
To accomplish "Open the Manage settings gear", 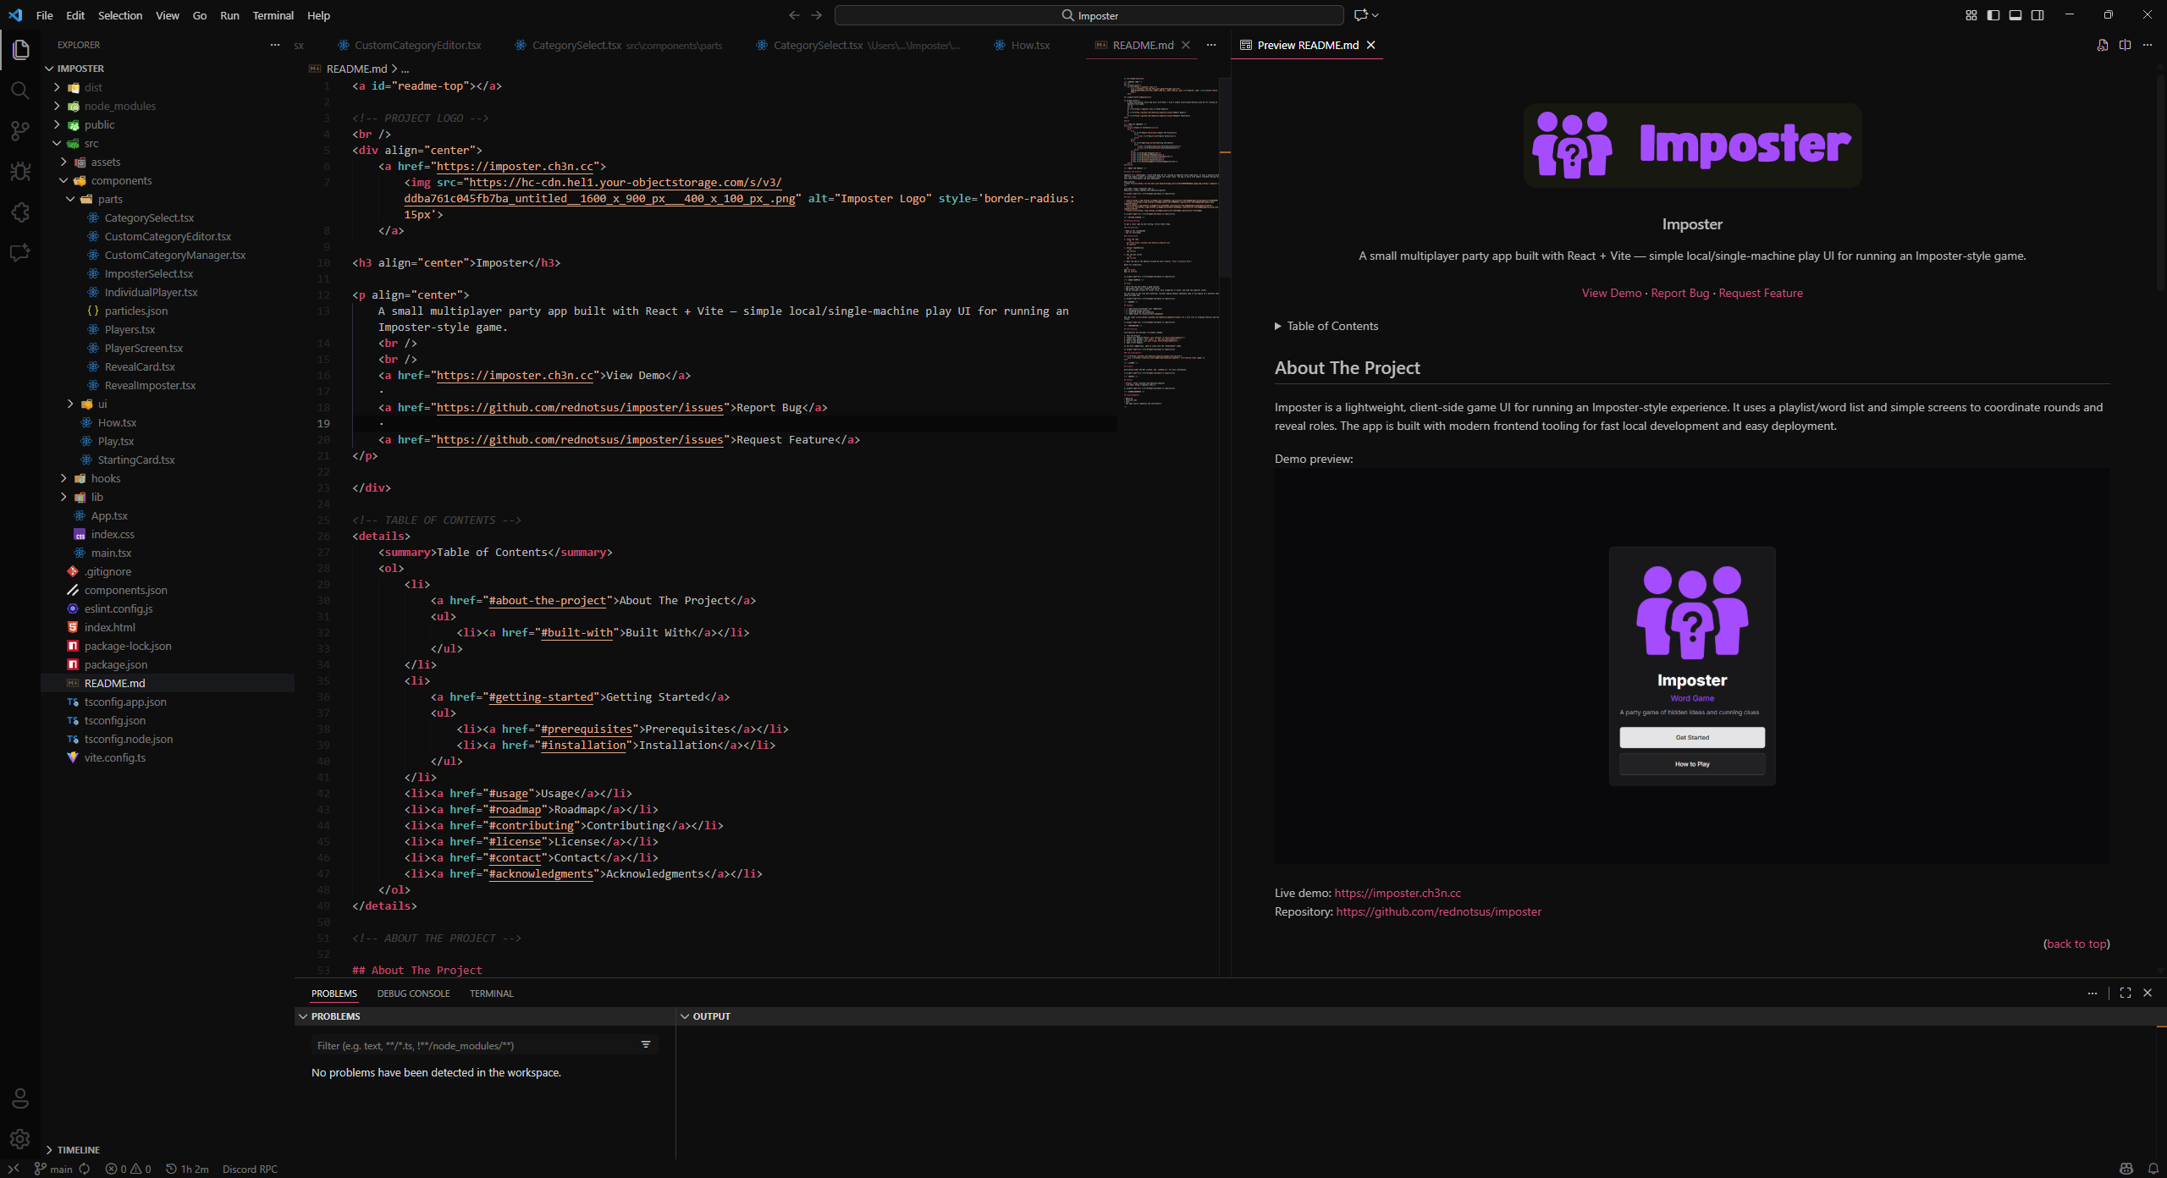I will [x=20, y=1139].
